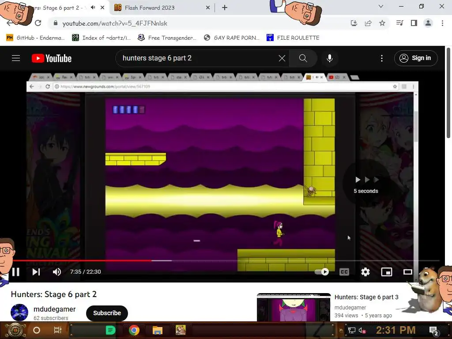
Task: Click the video timestamp 7:35 / 22:30
Action: 85,272
